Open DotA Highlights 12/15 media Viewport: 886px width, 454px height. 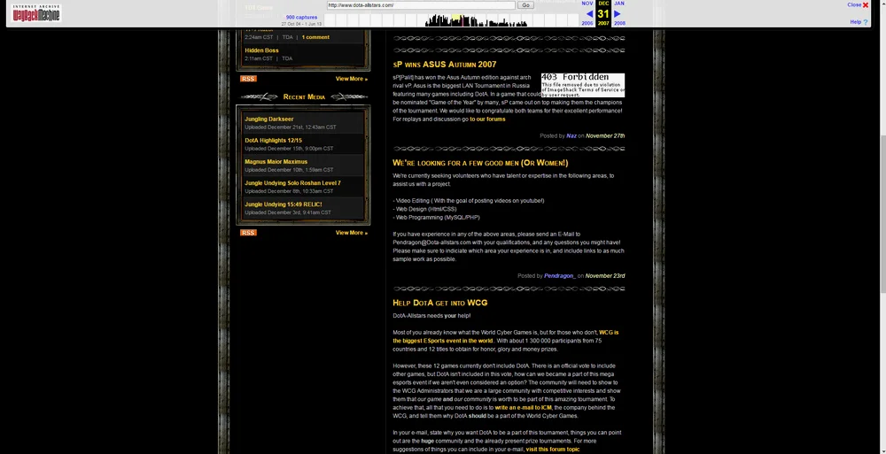tap(274, 141)
